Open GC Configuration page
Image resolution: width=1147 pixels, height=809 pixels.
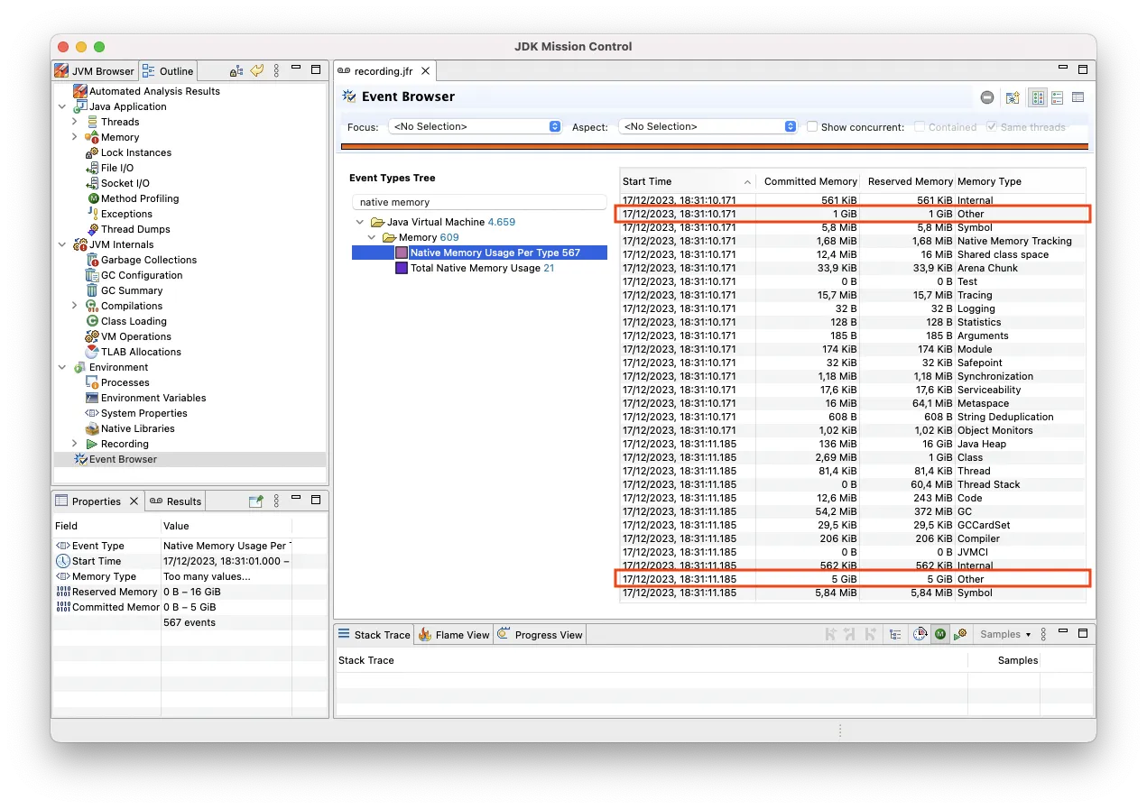(141, 275)
